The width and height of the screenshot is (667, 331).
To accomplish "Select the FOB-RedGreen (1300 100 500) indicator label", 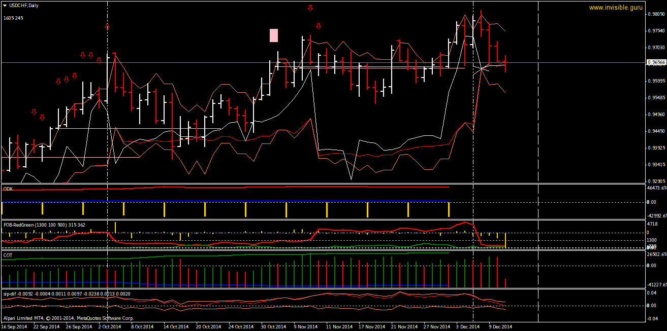I will [44, 225].
